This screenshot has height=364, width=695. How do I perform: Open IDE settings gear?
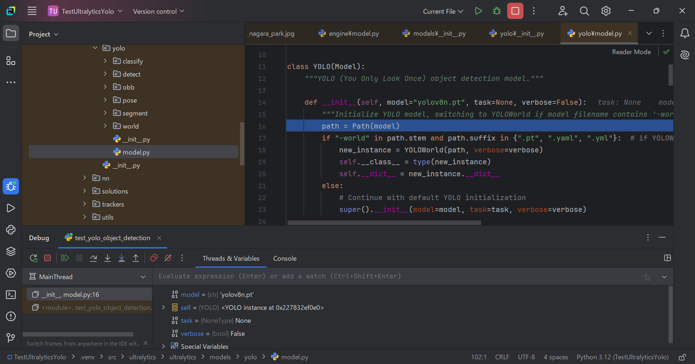[606, 11]
